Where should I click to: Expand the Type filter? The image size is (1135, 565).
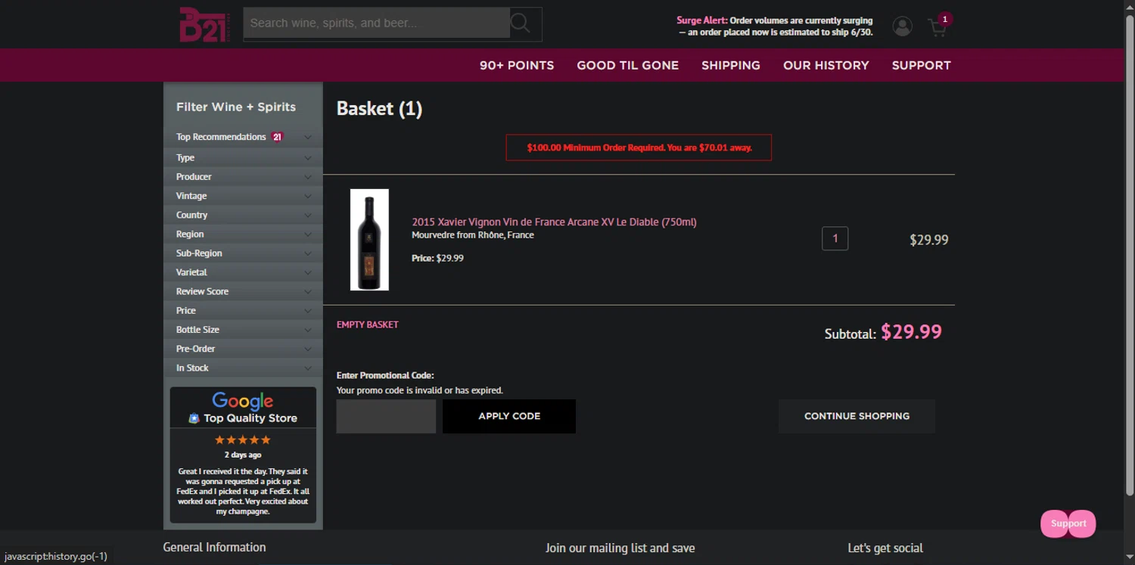tap(243, 157)
